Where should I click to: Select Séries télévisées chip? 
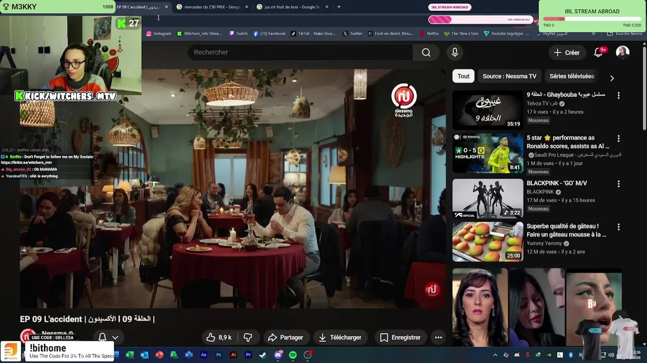coord(572,76)
